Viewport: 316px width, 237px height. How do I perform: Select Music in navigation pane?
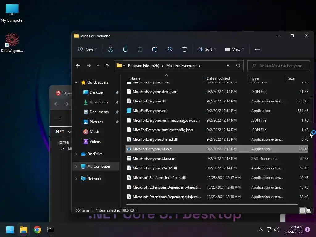click(x=94, y=132)
